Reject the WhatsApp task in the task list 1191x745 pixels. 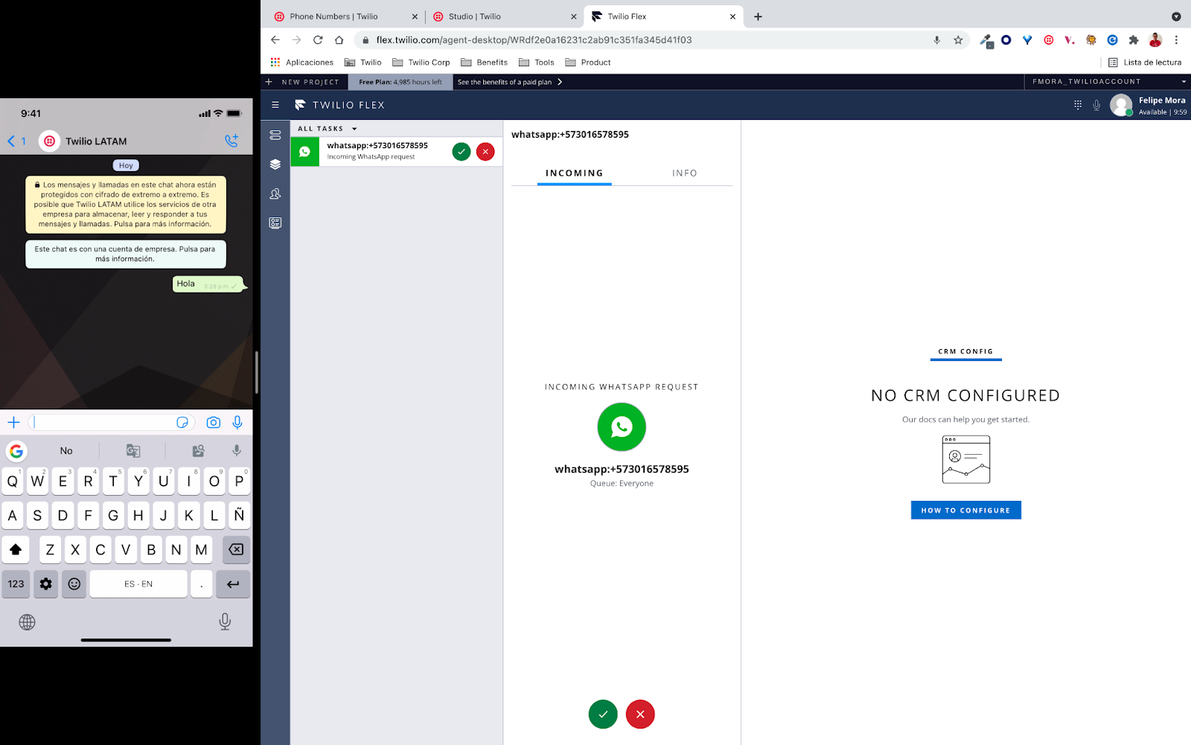tap(485, 152)
